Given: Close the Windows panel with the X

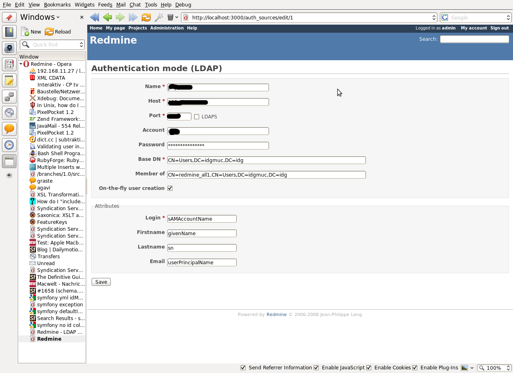Looking at the screenshot, I should tap(82, 17).
